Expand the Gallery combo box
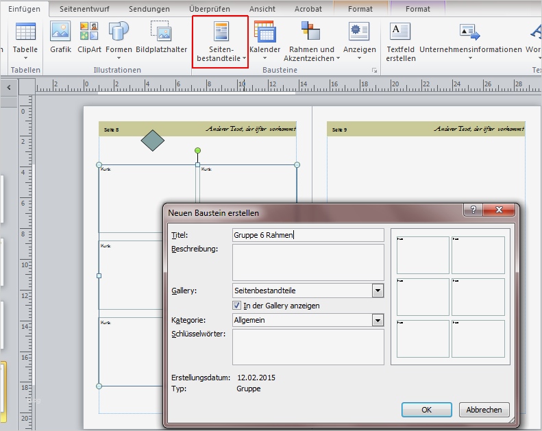Screen dimensions: 542x431 coord(378,291)
